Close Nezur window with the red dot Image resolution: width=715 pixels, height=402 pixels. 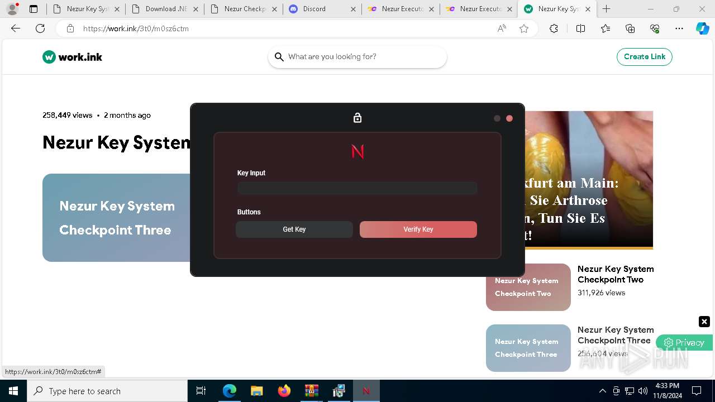(x=509, y=118)
